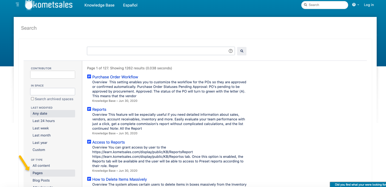The image size is (386, 187).
Task: Open the Knowledge Base menu item
Action: [100, 5]
